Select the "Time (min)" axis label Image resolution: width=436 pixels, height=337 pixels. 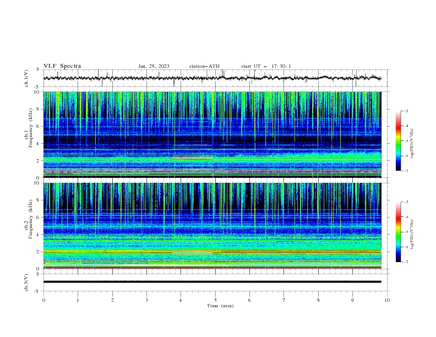coord(220,306)
